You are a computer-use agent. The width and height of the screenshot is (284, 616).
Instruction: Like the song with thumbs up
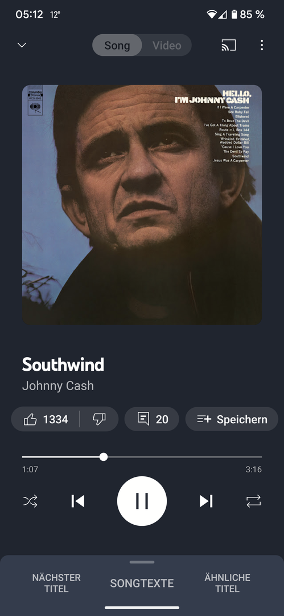(x=46, y=419)
